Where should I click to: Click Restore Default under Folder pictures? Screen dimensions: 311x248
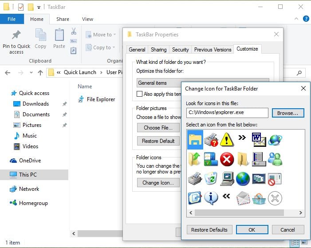click(158, 141)
